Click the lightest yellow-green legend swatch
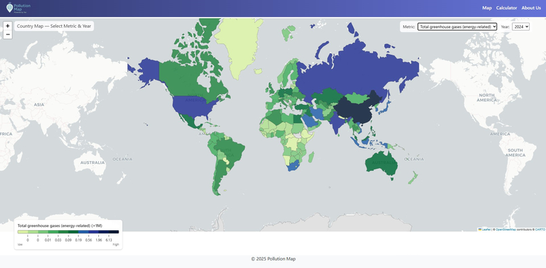 coord(22,232)
